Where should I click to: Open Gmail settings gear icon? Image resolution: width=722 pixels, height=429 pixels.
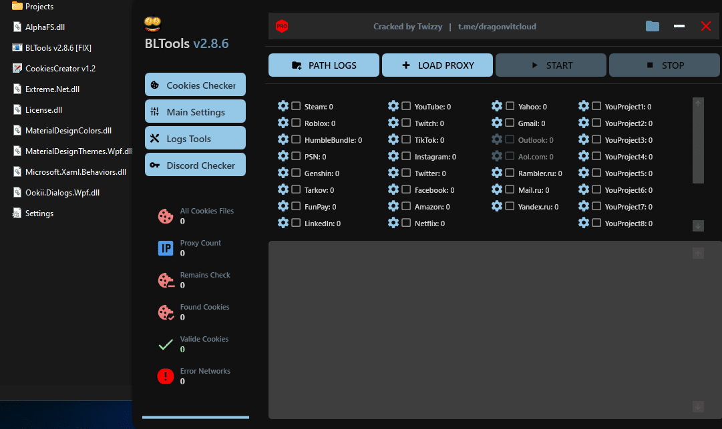coord(497,123)
